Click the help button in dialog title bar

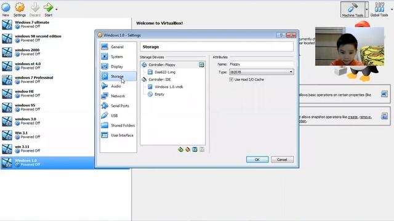point(281,35)
